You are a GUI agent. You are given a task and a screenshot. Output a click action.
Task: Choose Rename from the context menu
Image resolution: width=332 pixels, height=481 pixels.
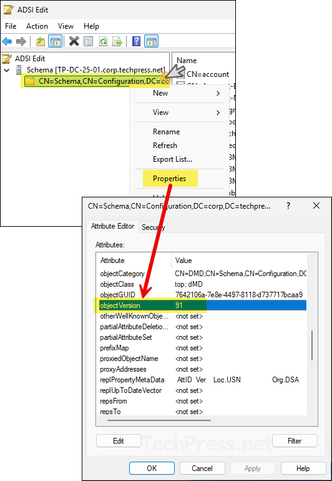167,132
